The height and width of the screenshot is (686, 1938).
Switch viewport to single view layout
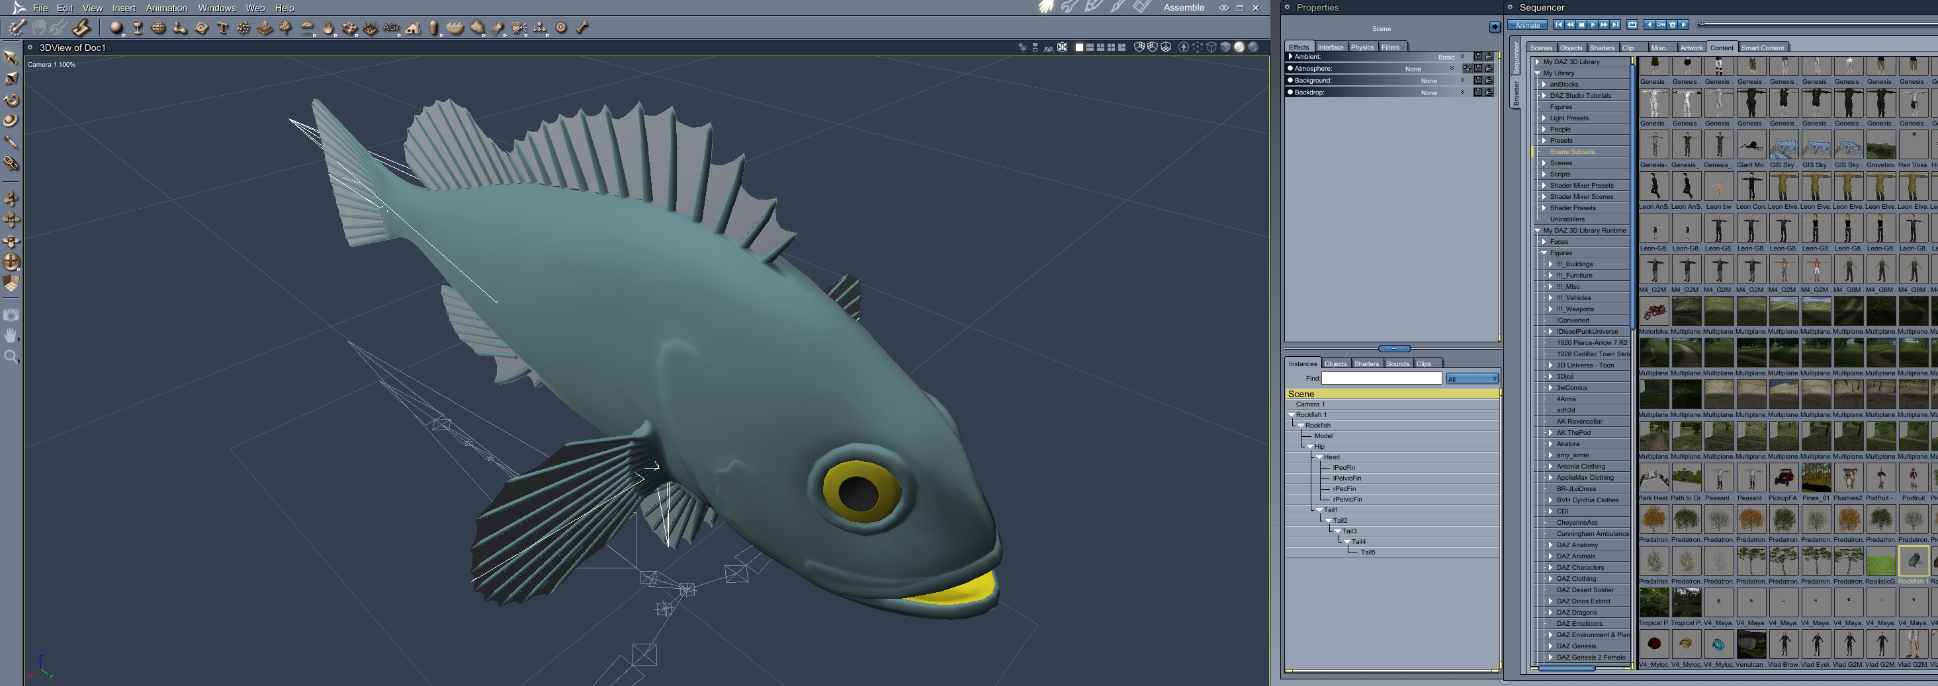1079,48
